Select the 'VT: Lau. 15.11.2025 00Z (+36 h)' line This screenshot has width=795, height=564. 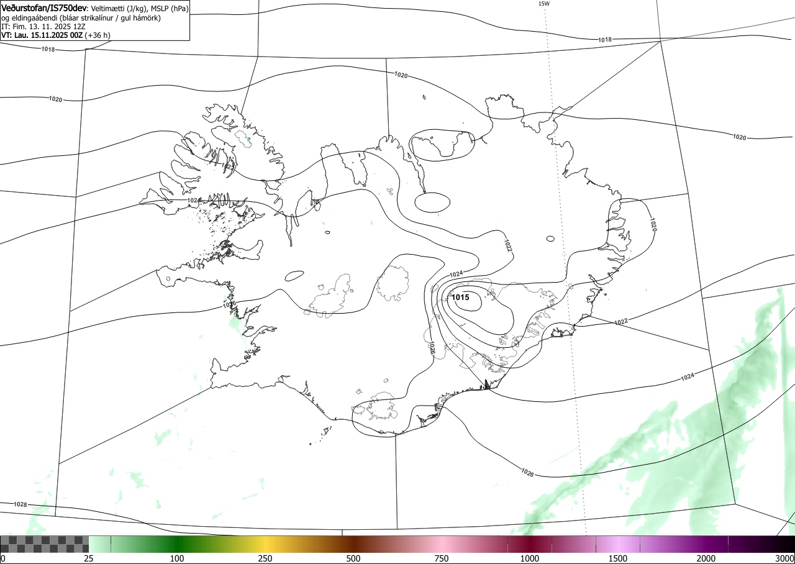pos(56,35)
